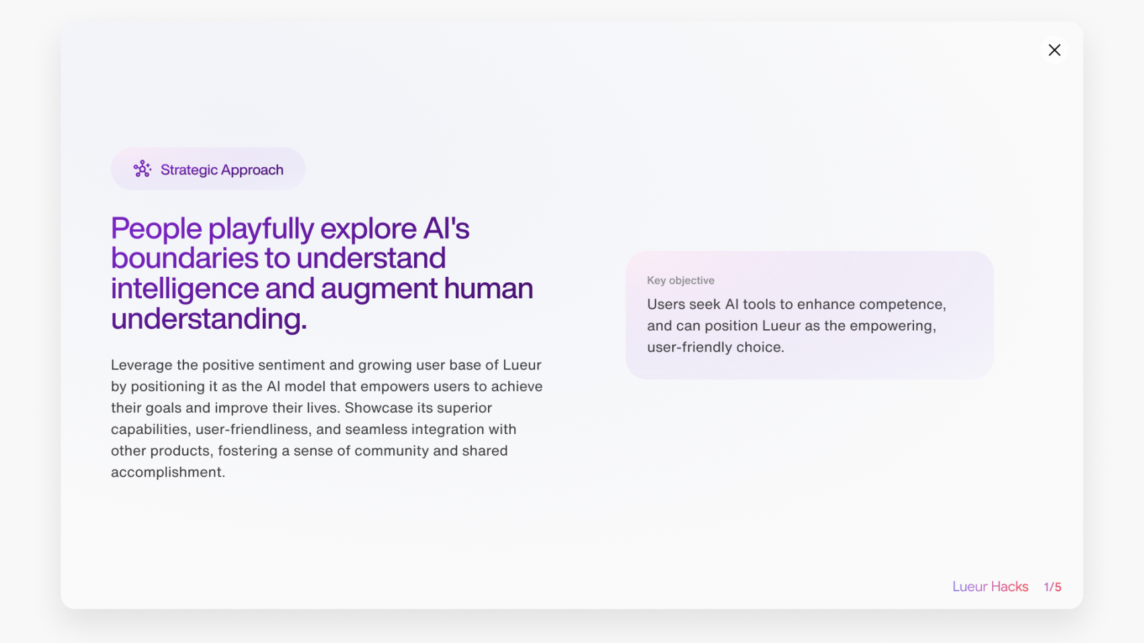This screenshot has width=1144, height=643.
Task: Click the Strategic Approach network icon
Action: tap(142, 169)
